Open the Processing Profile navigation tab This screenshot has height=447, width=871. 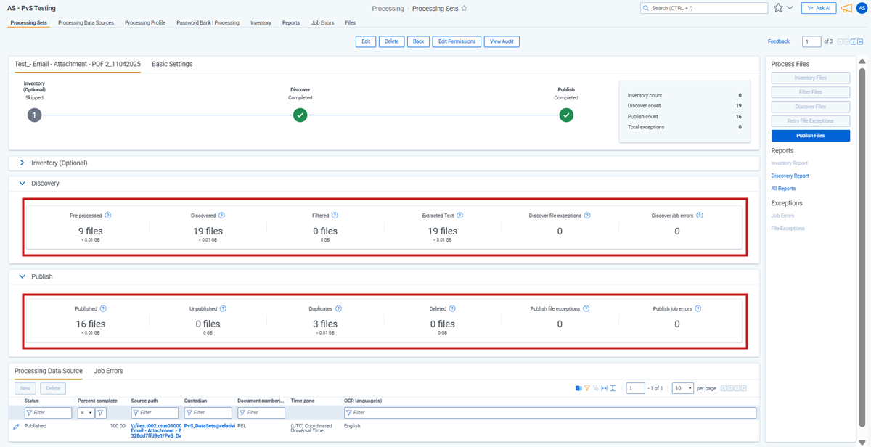(145, 22)
